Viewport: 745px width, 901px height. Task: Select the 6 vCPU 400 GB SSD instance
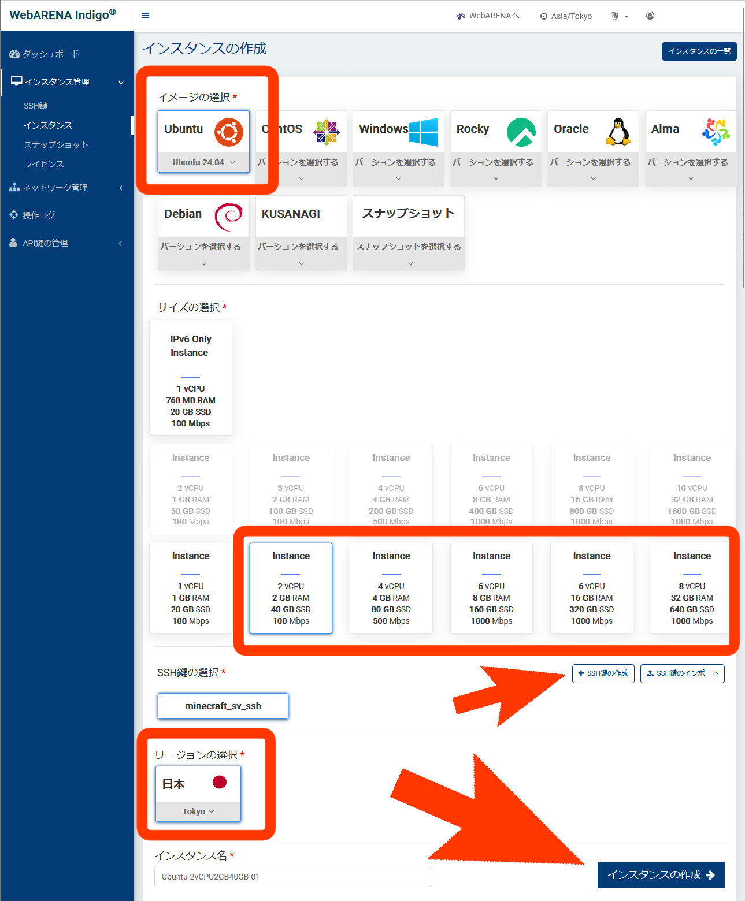(x=491, y=489)
